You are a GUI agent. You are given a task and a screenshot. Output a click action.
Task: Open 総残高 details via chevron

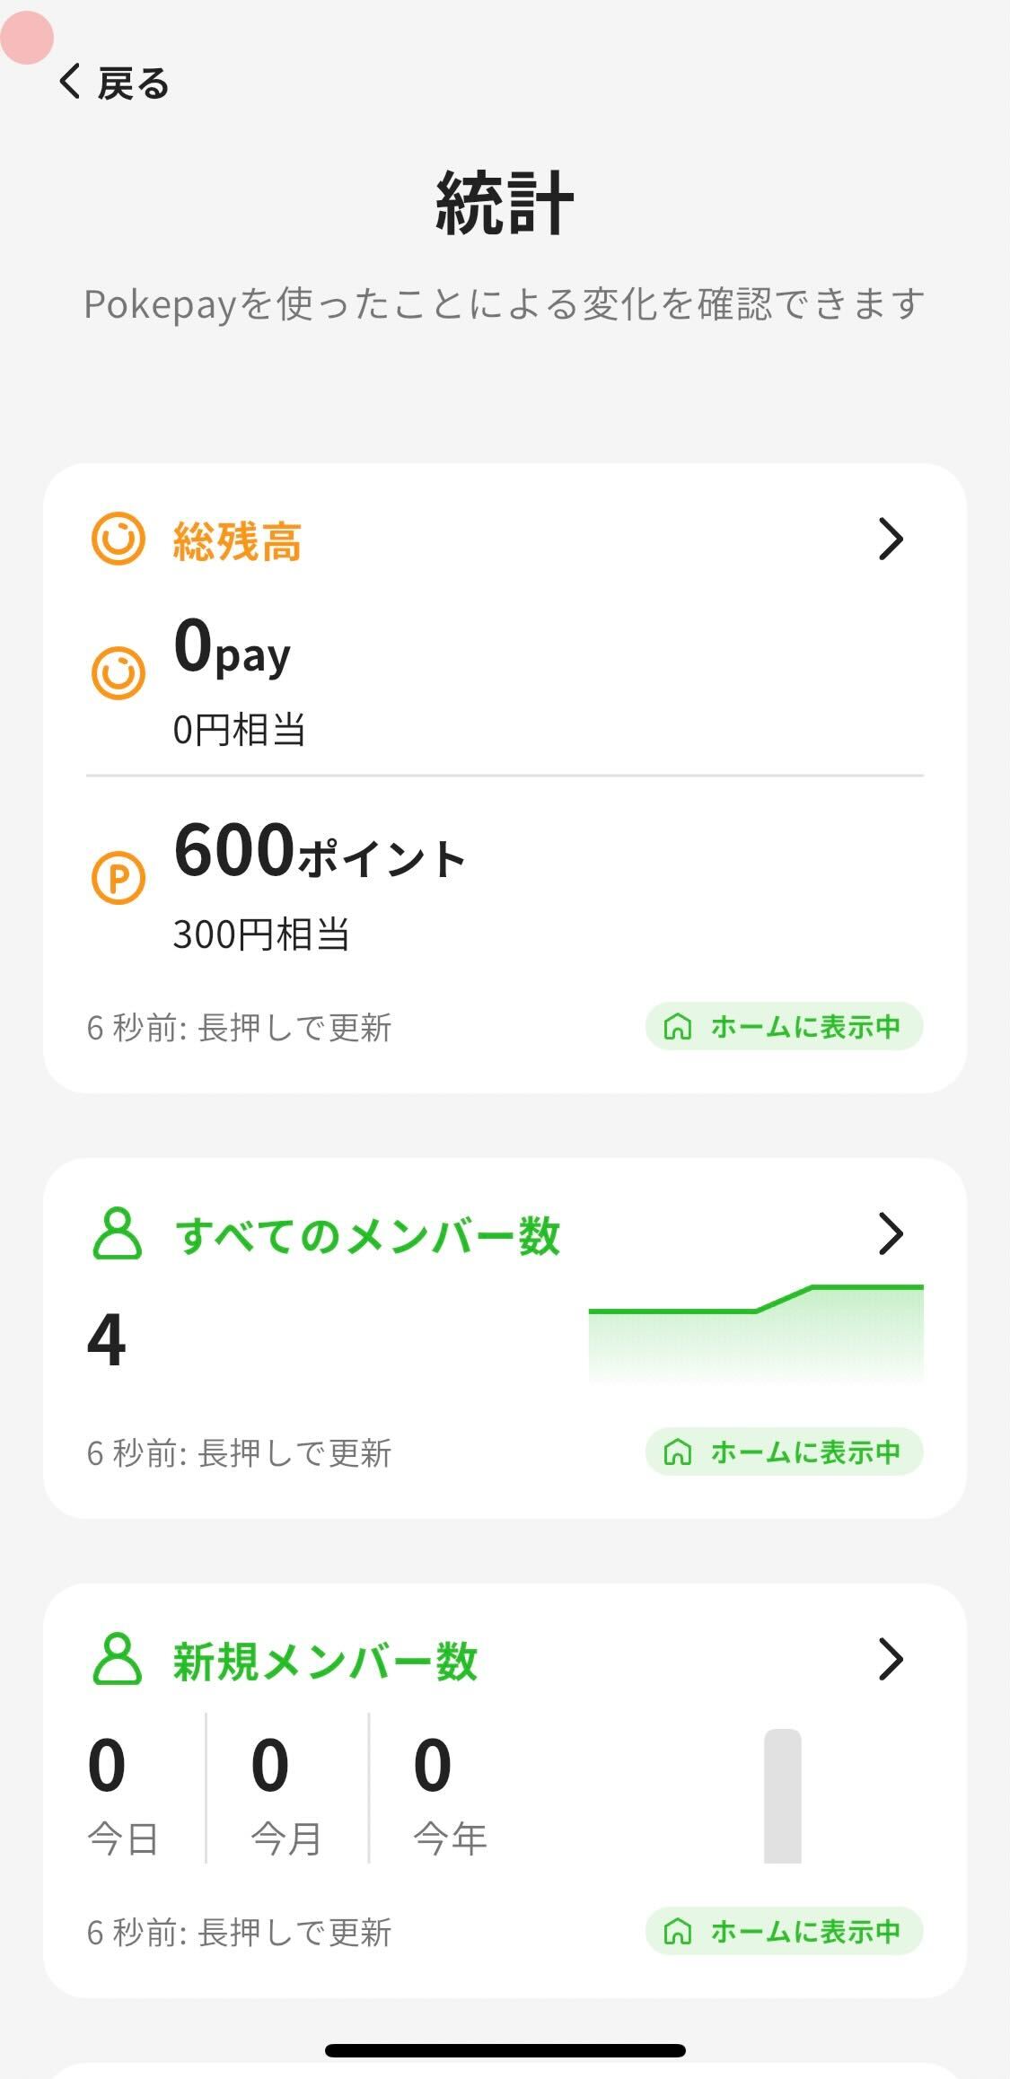[x=890, y=539]
